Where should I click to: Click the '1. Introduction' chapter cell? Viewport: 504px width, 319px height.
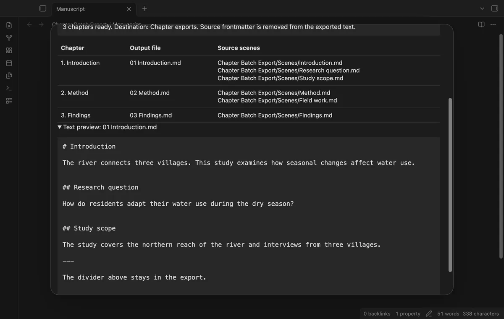[x=80, y=63]
